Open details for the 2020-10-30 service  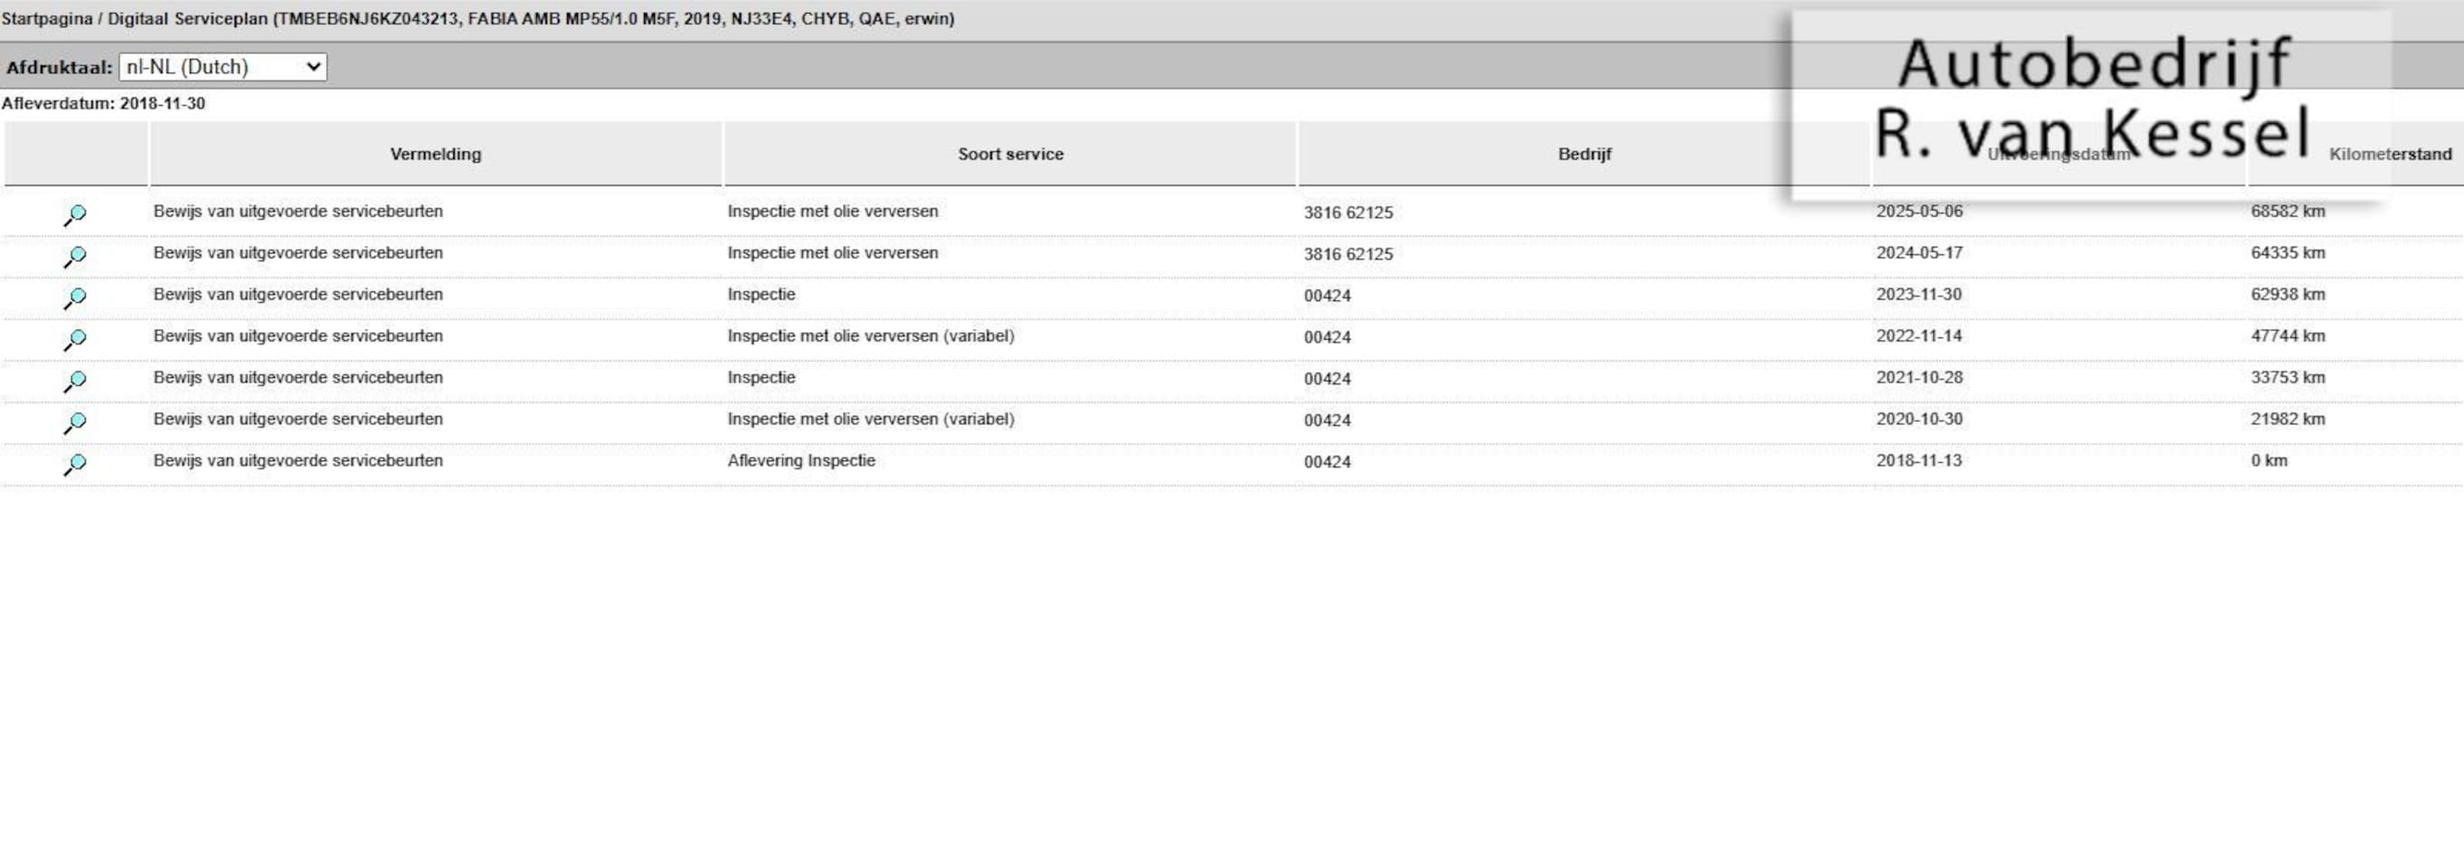tap(75, 422)
